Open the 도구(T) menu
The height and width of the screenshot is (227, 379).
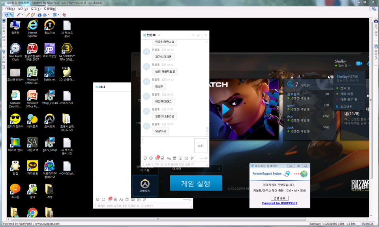coord(36,8)
